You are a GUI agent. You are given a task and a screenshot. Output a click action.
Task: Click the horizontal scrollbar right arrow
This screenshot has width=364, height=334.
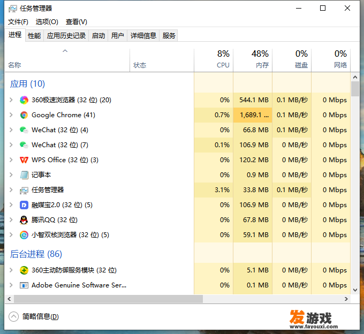coord(346,299)
